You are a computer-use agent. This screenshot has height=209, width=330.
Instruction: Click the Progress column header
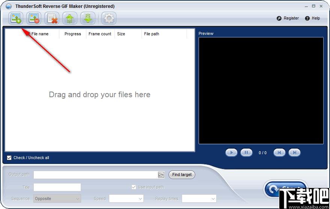(72, 34)
